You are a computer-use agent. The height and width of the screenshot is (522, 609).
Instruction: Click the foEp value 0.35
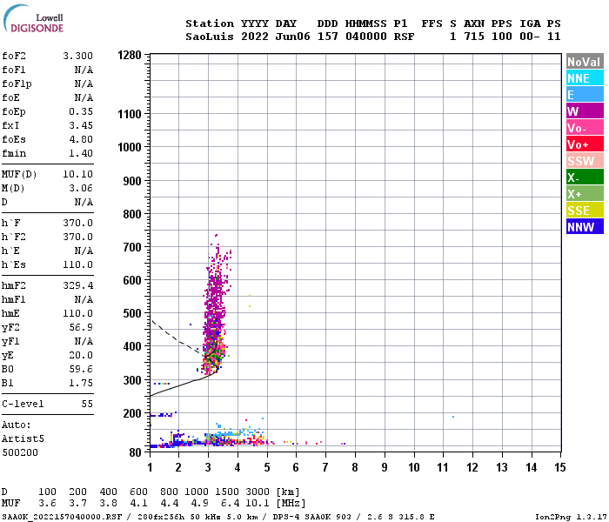pyautogui.click(x=81, y=111)
